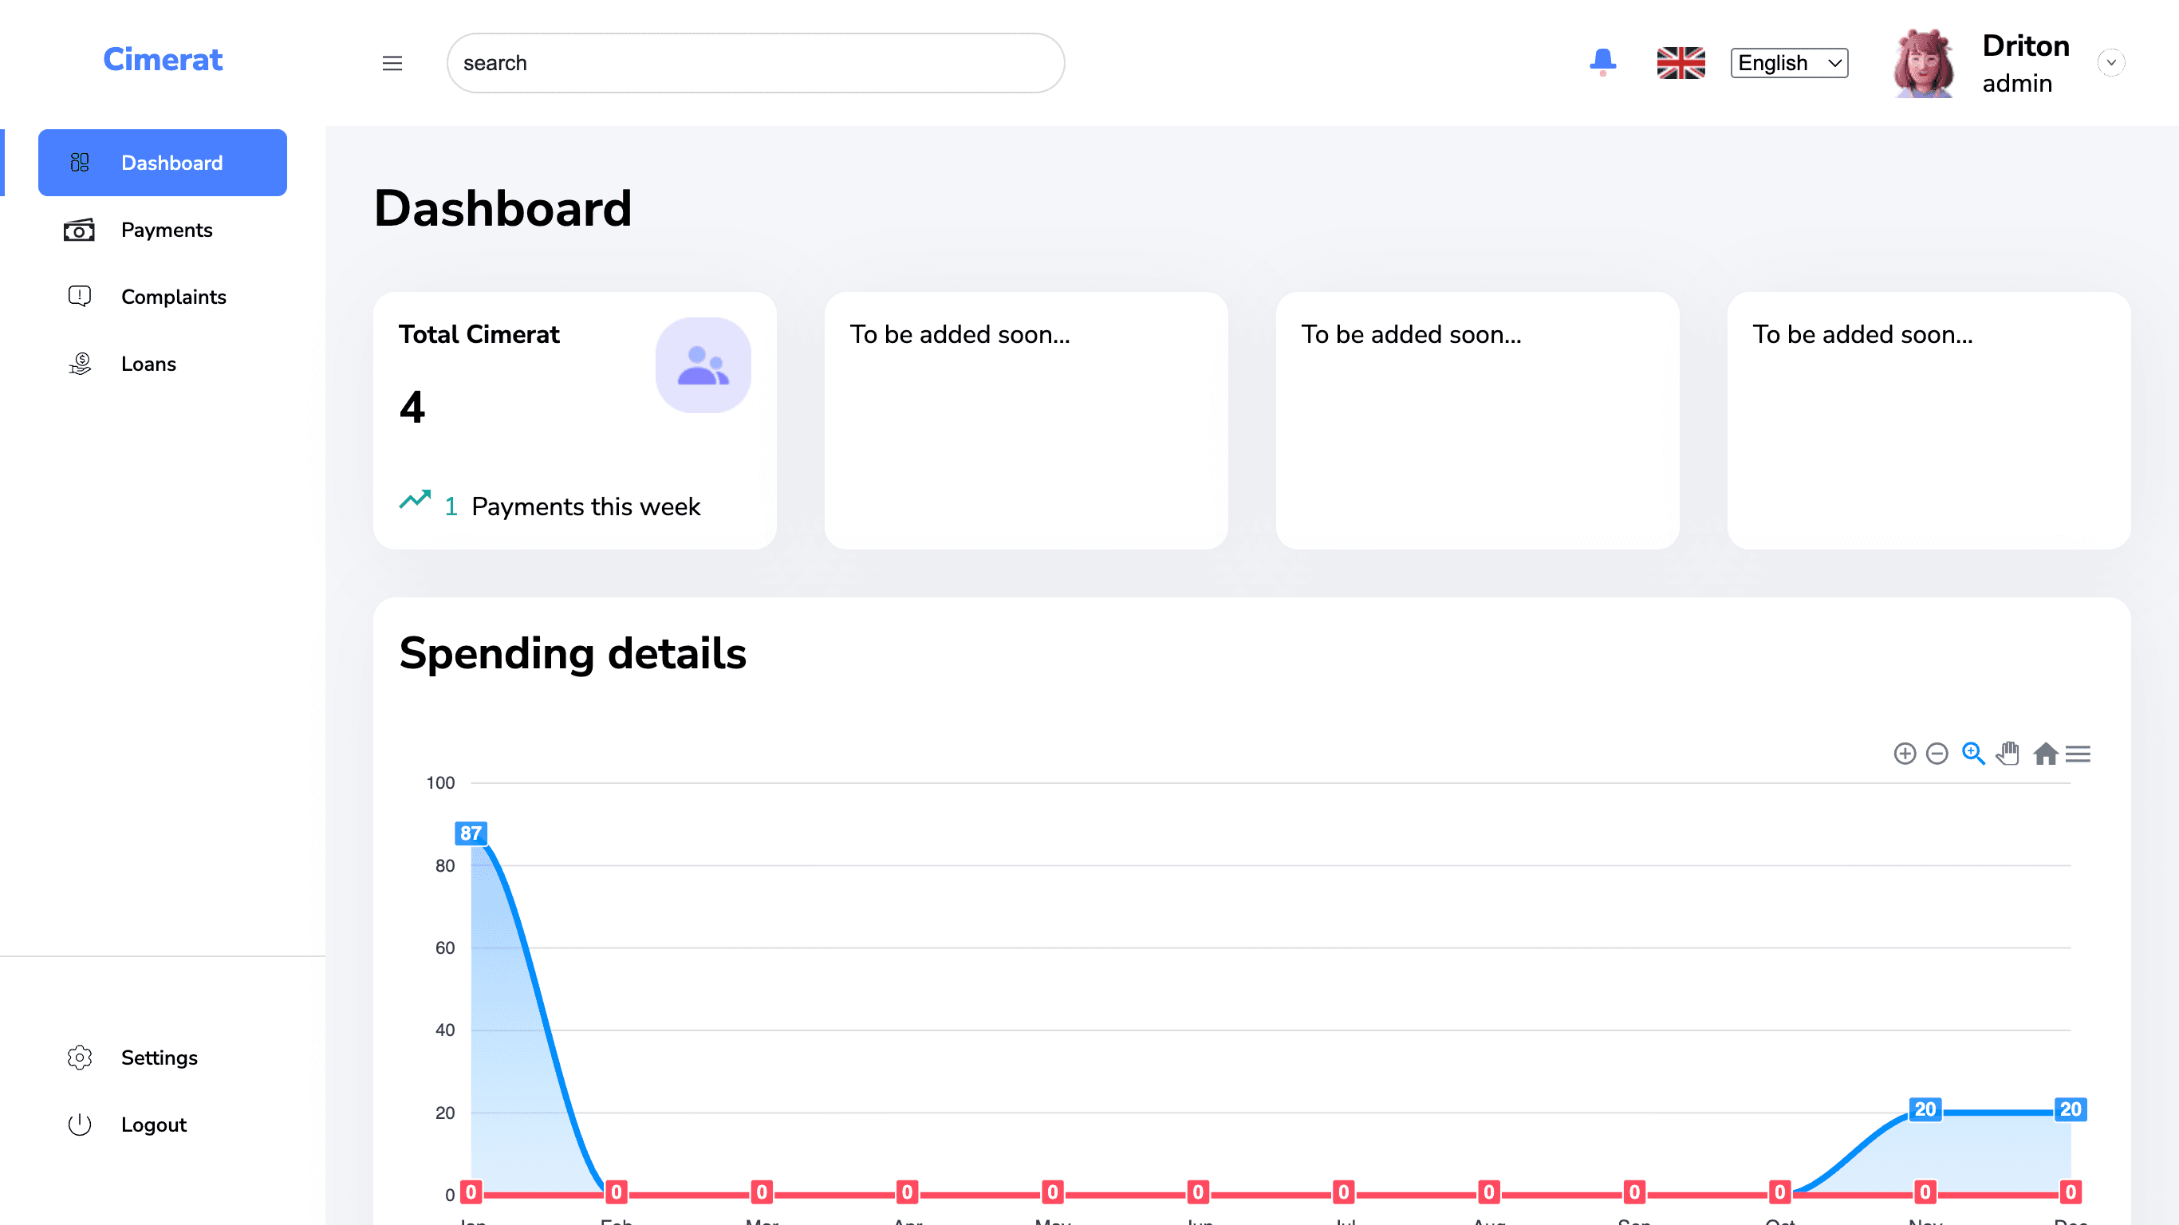Expand the Driton profile chevron
The image size is (2179, 1225).
2110,62
